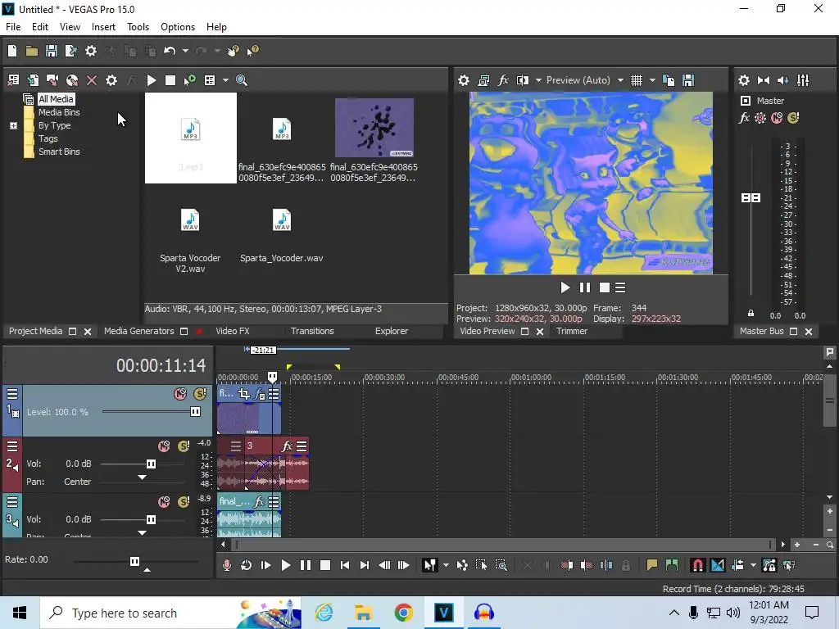Viewport: 839px width, 629px height.
Task: Switch to the Trimmer tab
Action: point(571,331)
